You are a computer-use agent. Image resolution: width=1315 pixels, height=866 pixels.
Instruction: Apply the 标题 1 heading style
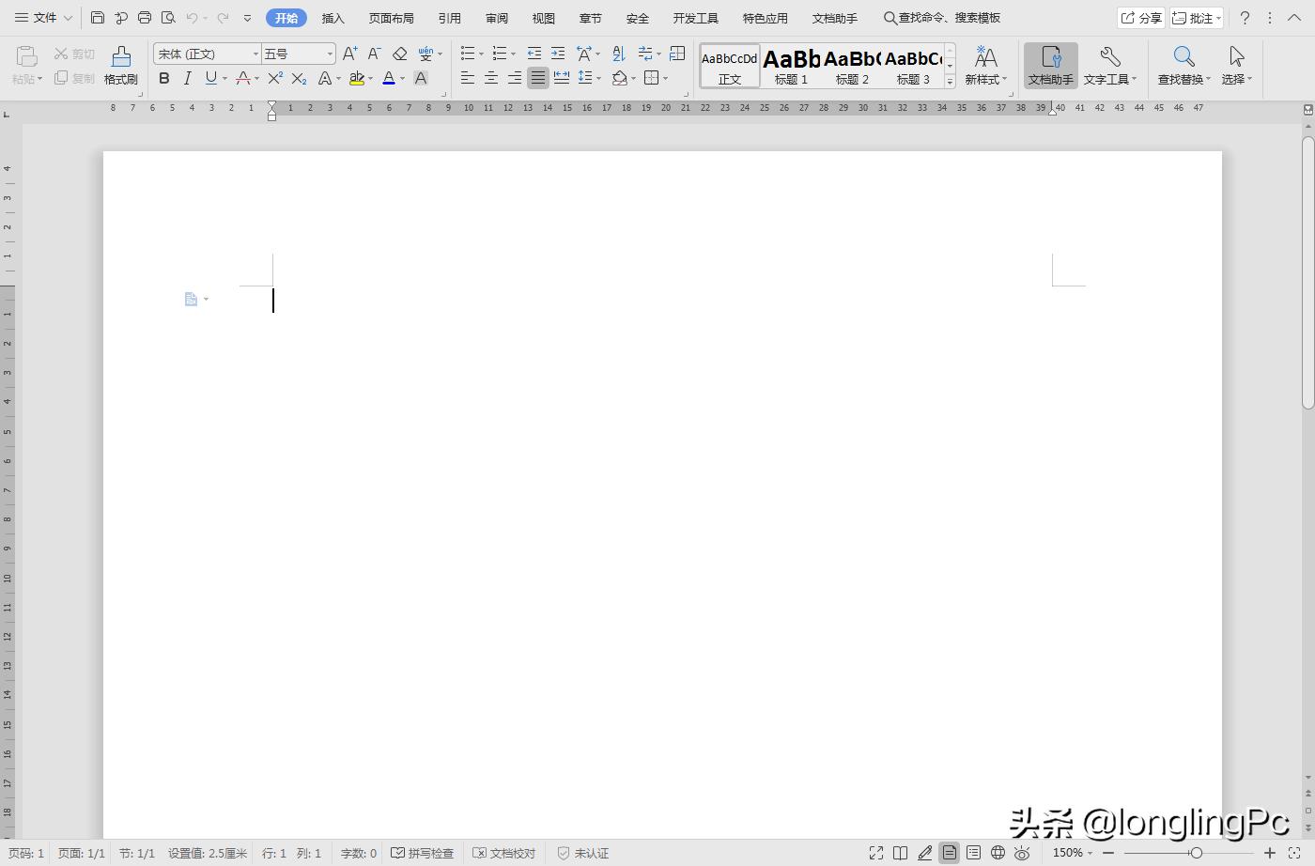pyautogui.click(x=791, y=66)
